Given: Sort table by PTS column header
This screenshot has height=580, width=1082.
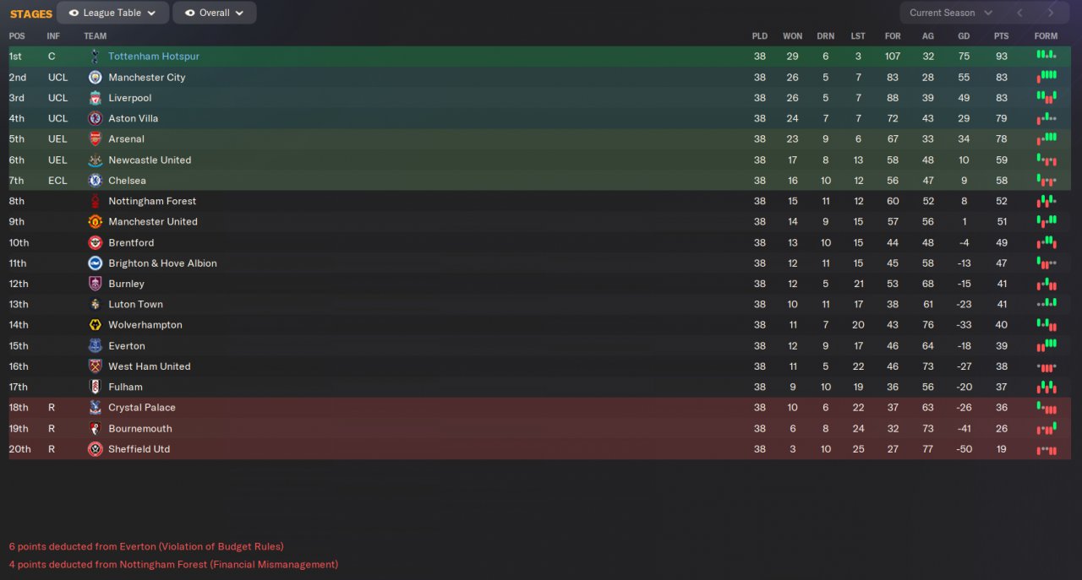Looking at the screenshot, I should point(1002,36).
